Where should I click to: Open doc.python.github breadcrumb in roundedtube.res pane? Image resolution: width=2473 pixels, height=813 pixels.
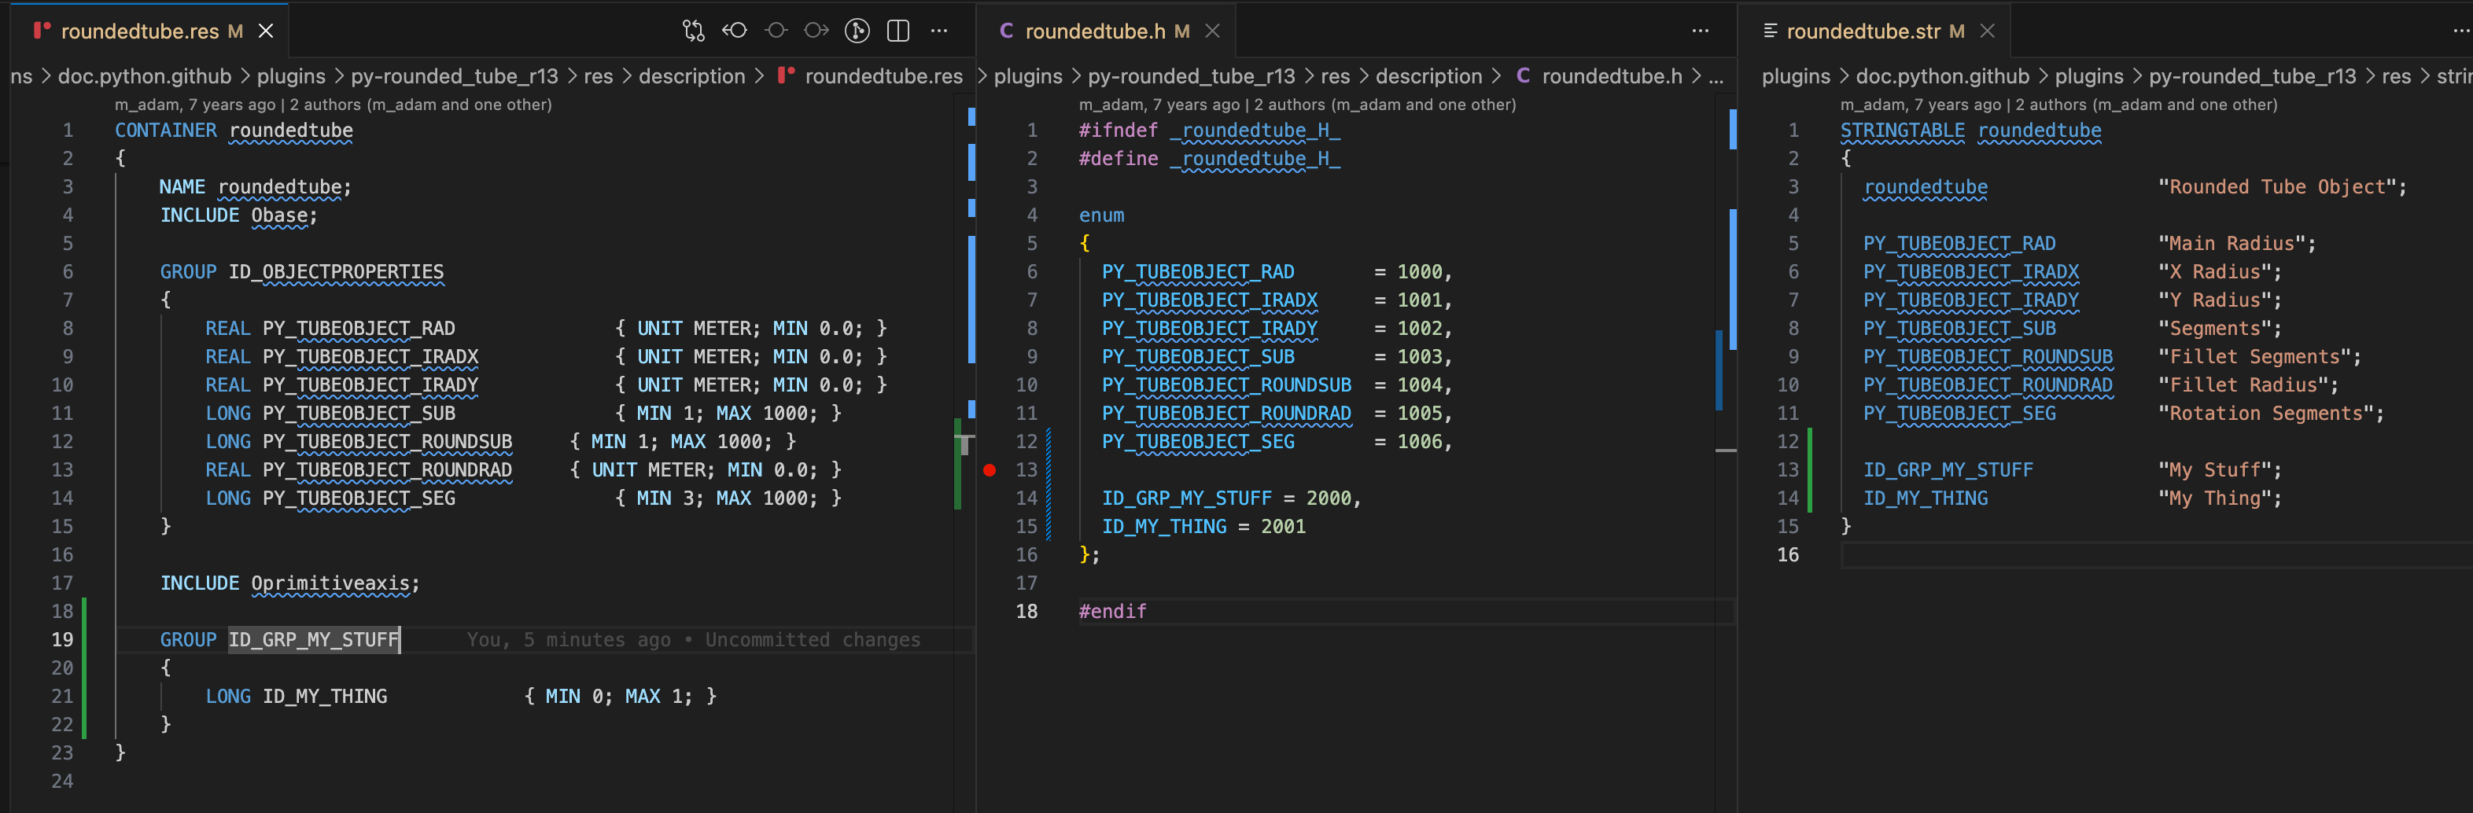(x=145, y=75)
